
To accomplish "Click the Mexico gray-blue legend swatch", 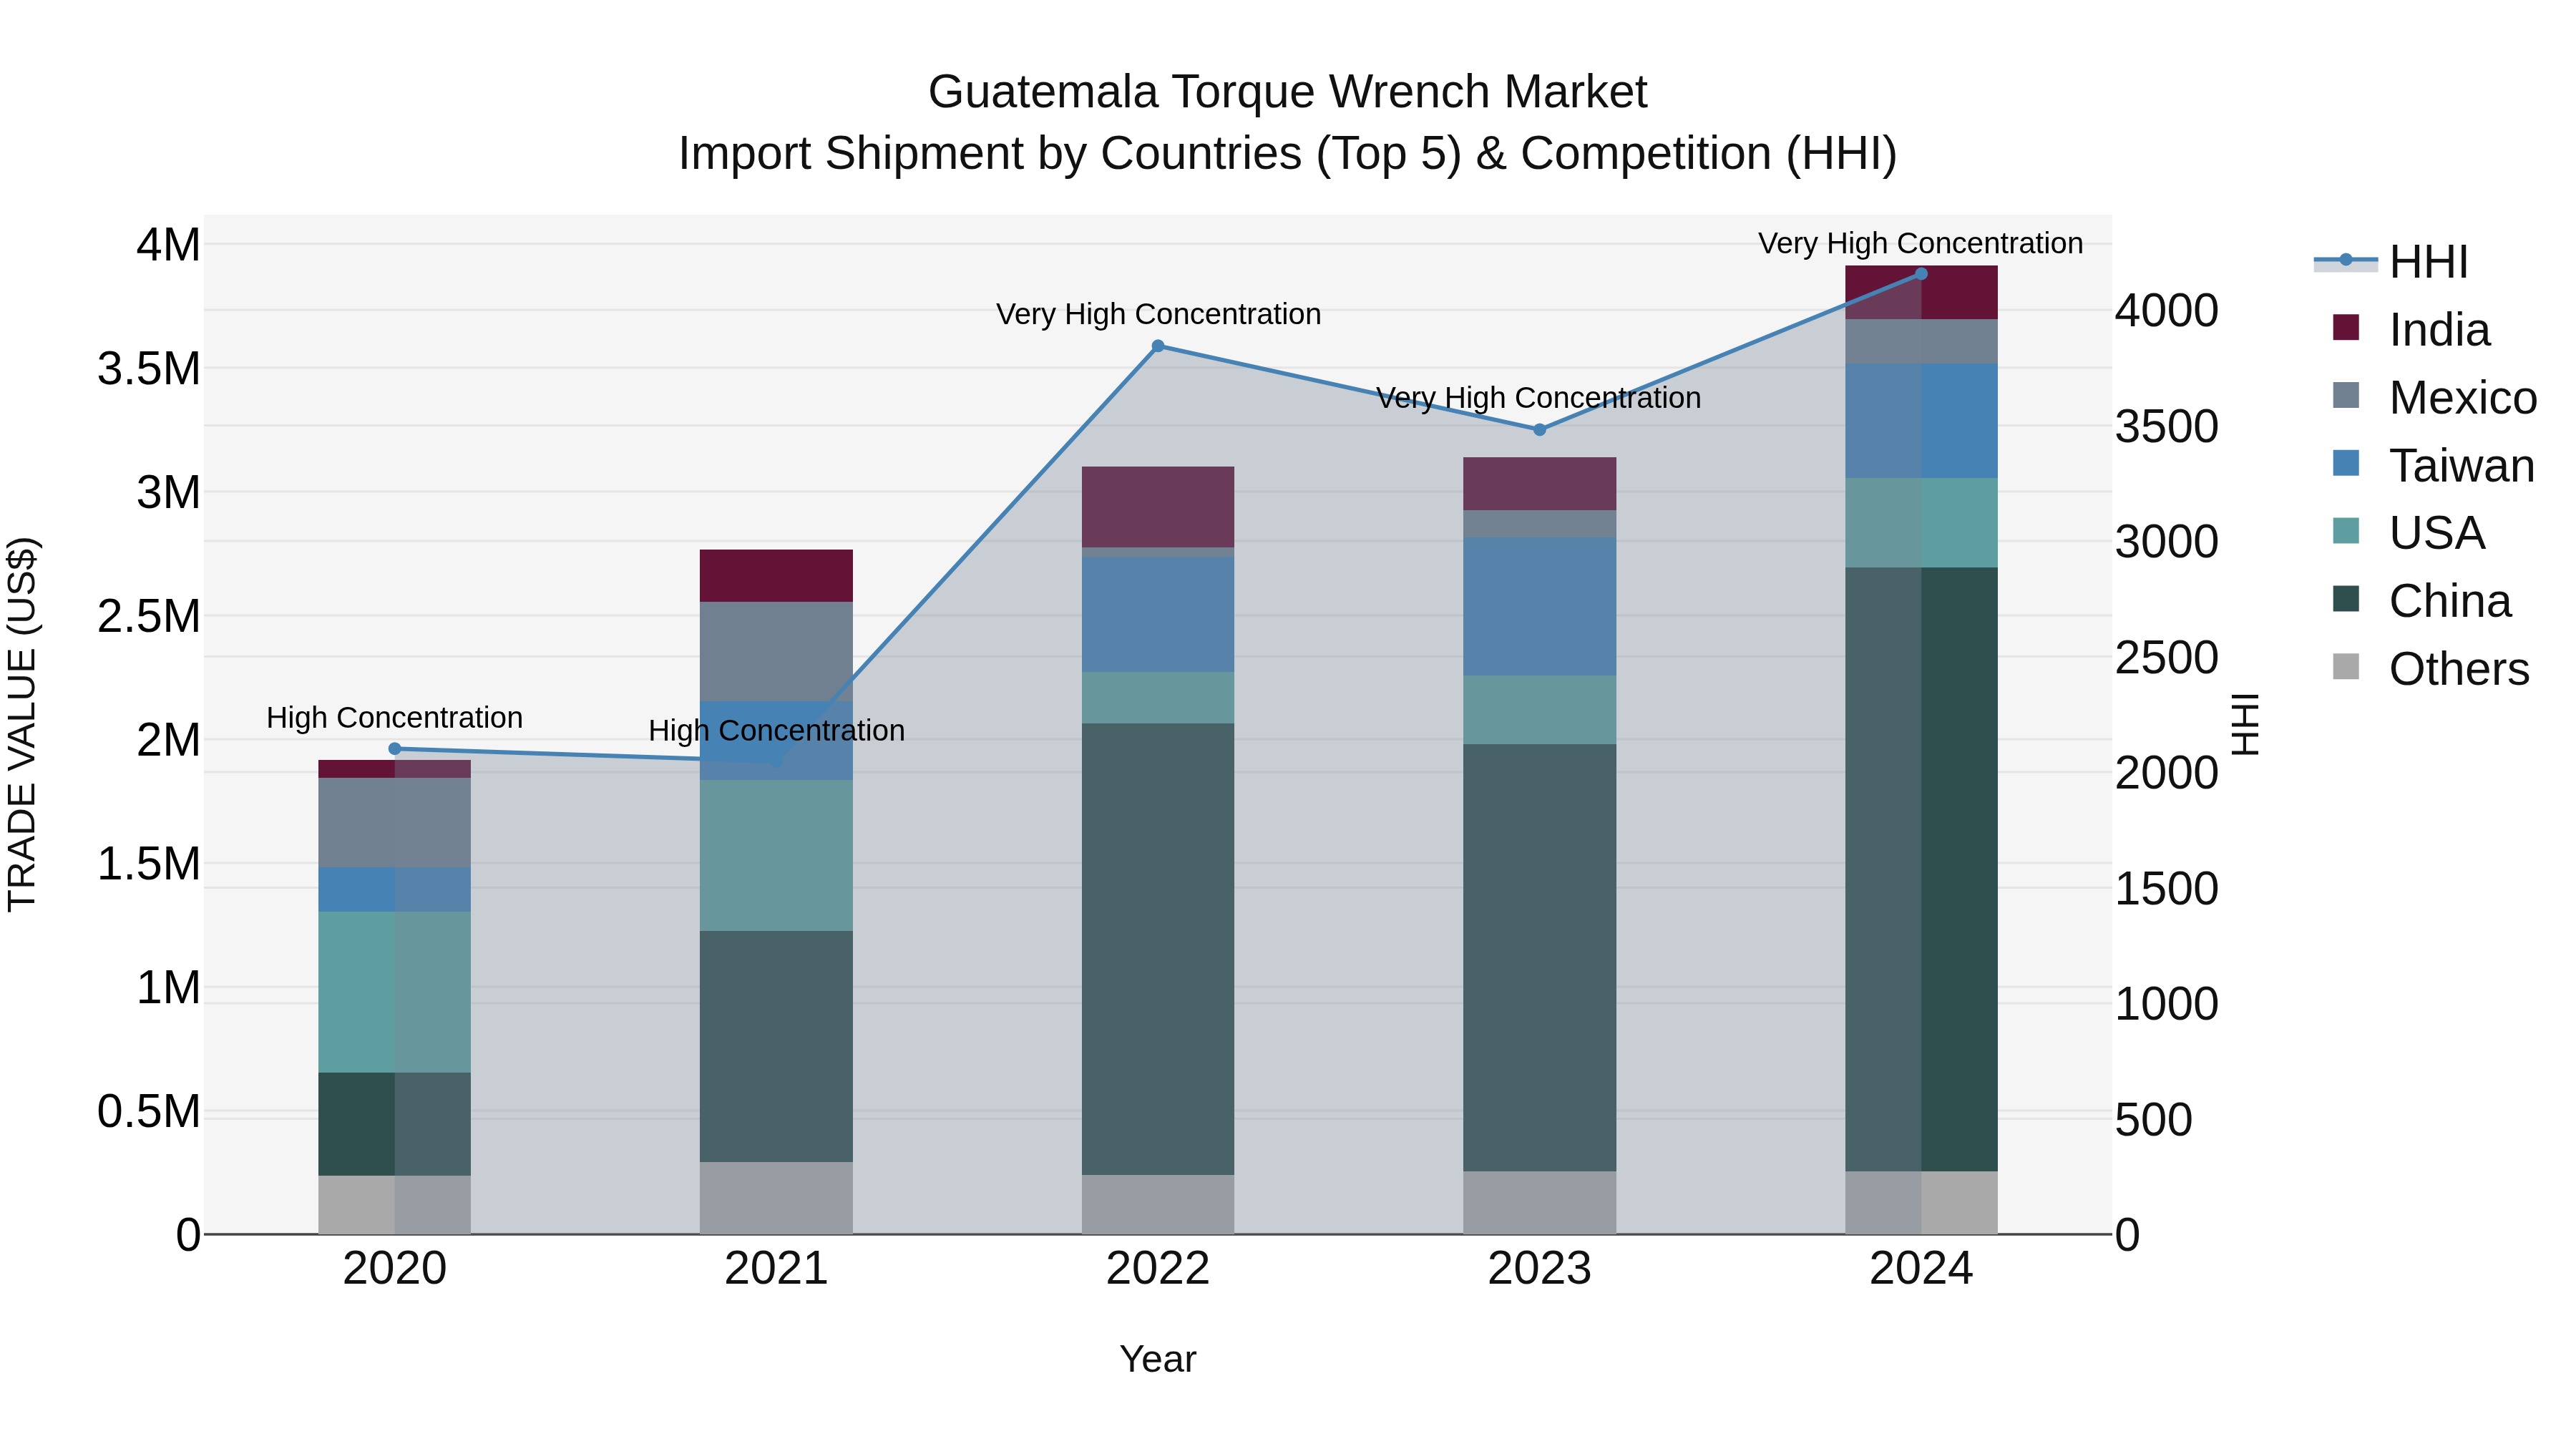I will (x=2345, y=395).
